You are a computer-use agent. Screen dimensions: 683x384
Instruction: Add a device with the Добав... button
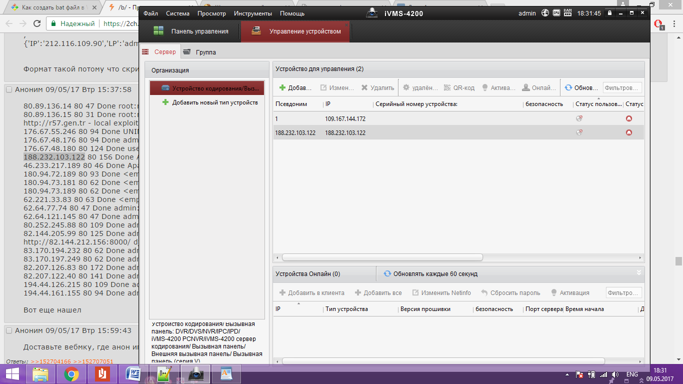[295, 87]
